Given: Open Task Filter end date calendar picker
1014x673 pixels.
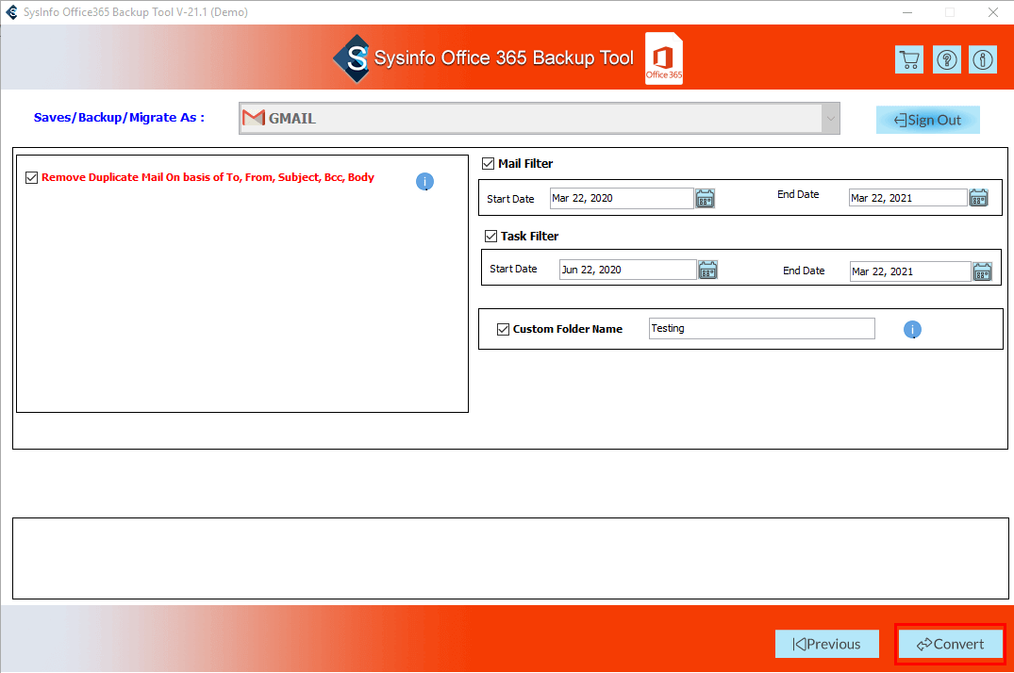Looking at the screenshot, I should (982, 271).
